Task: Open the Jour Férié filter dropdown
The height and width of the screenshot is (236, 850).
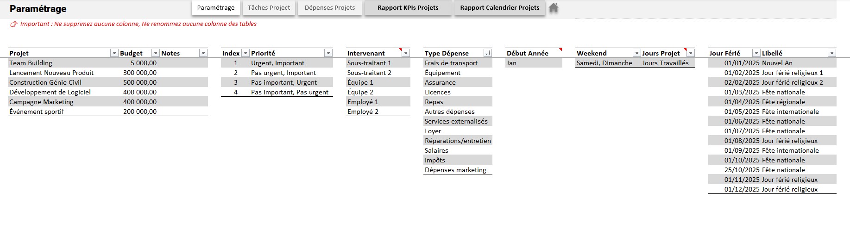Action: (756, 53)
